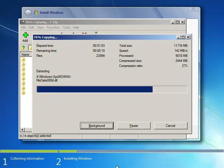This screenshot has height=168, width=224.
Task: Click the Install Windows back arrow button
Action: click(x=28, y=13)
